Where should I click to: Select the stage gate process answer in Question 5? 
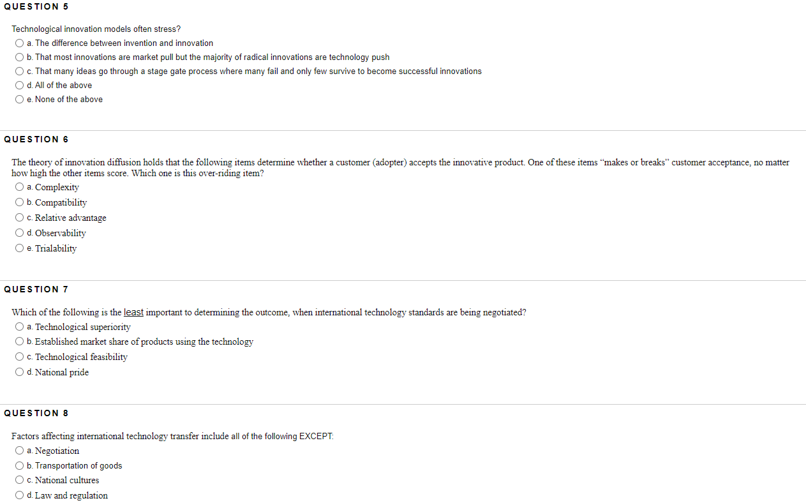pos(19,71)
